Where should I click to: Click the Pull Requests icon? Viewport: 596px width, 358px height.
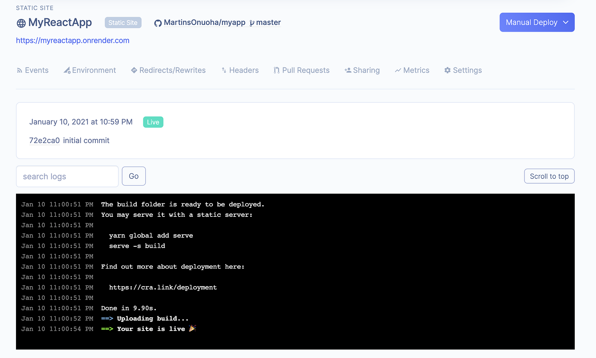click(x=276, y=70)
